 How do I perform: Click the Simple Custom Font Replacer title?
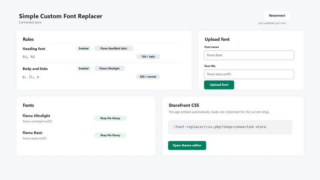[x=61, y=16]
